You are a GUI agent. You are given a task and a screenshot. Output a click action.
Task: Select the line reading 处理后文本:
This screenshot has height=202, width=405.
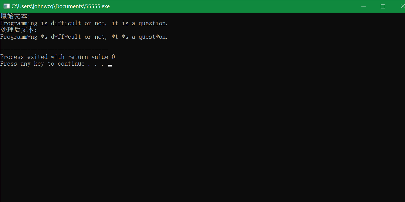click(19, 30)
